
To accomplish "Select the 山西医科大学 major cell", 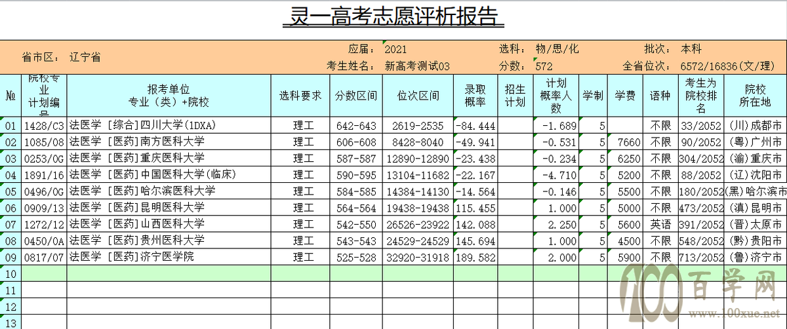I will (x=169, y=223).
